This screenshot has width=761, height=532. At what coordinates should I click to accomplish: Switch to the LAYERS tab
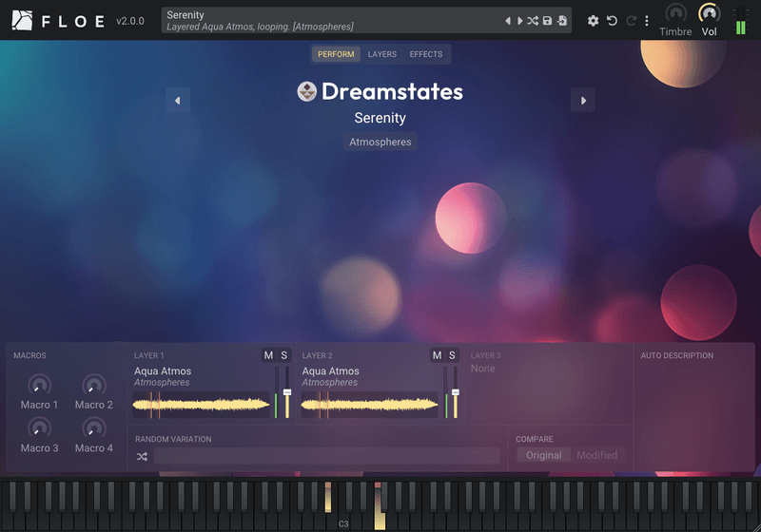pyautogui.click(x=382, y=54)
